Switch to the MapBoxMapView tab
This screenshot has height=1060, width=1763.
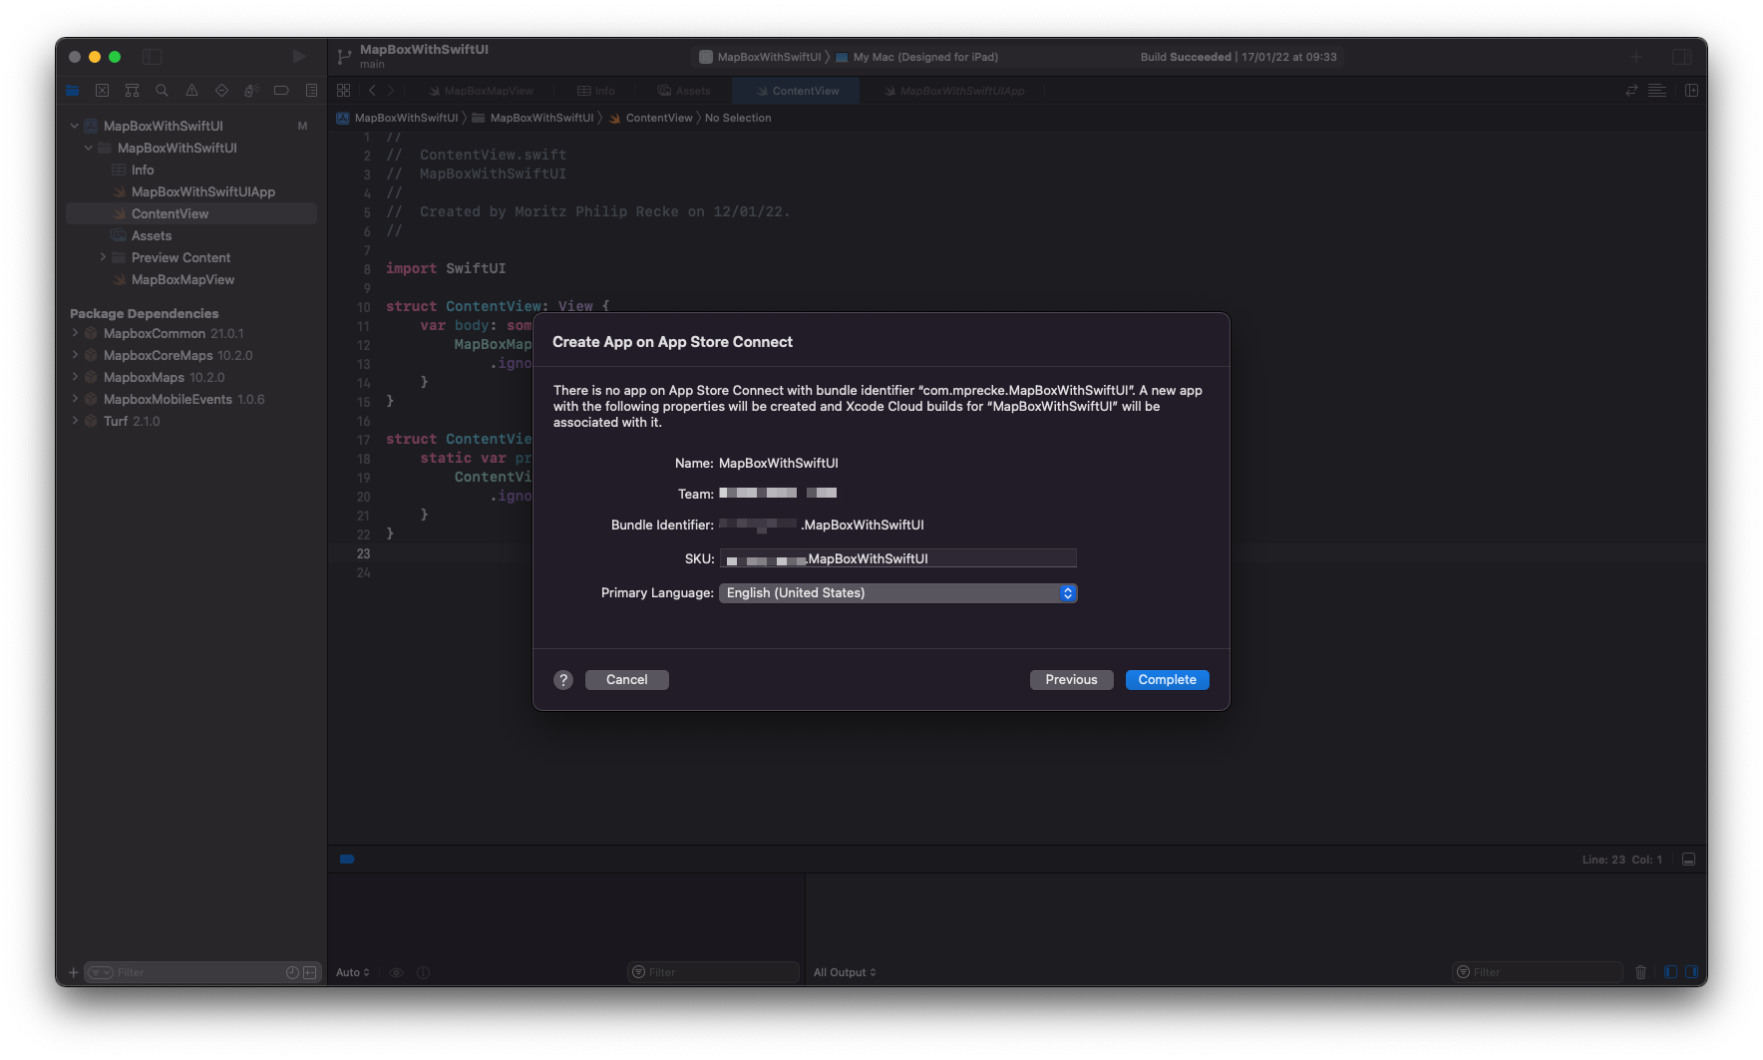(x=481, y=91)
